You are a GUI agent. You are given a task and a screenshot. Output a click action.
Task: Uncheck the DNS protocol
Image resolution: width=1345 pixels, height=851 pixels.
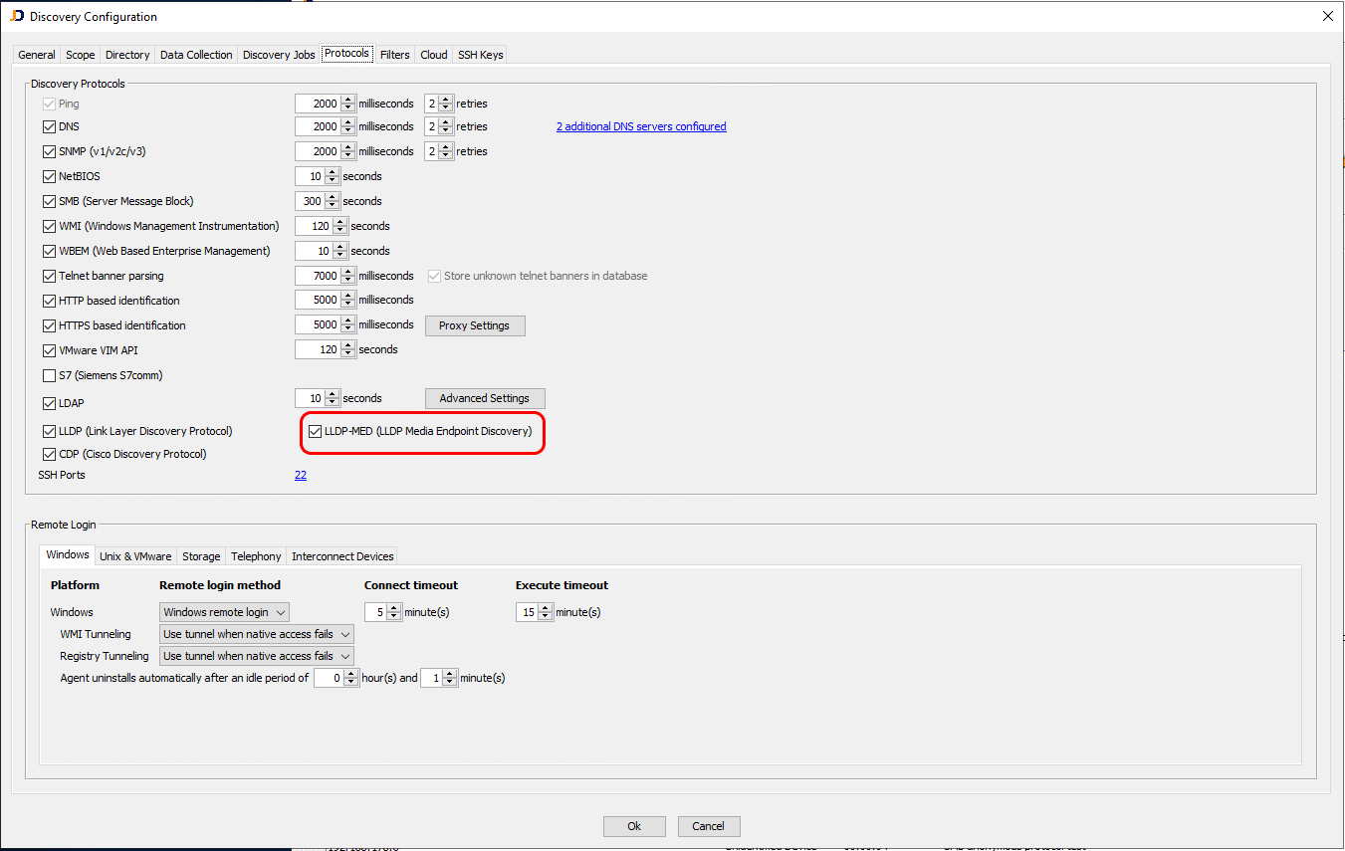[x=48, y=126]
